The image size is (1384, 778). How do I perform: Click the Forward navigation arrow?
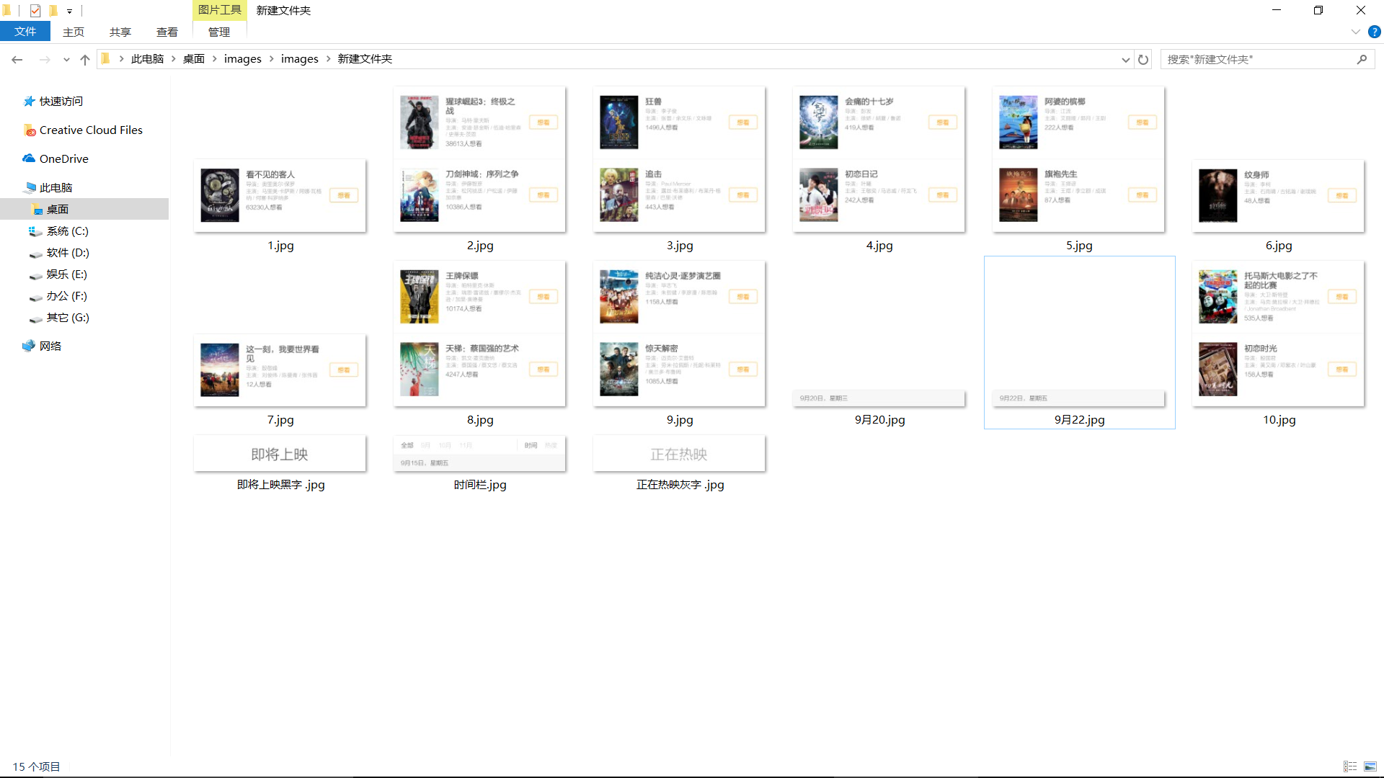[45, 59]
